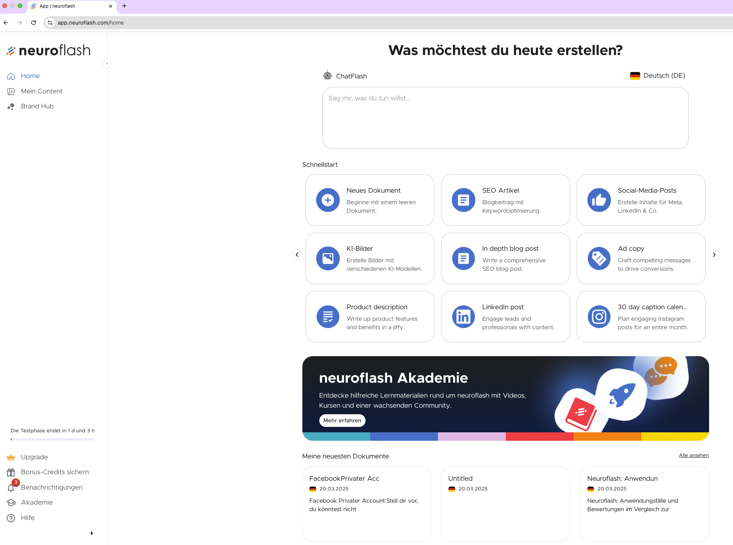The image size is (733, 545).
Task: Open Home via its house icon
Action: (x=11, y=76)
